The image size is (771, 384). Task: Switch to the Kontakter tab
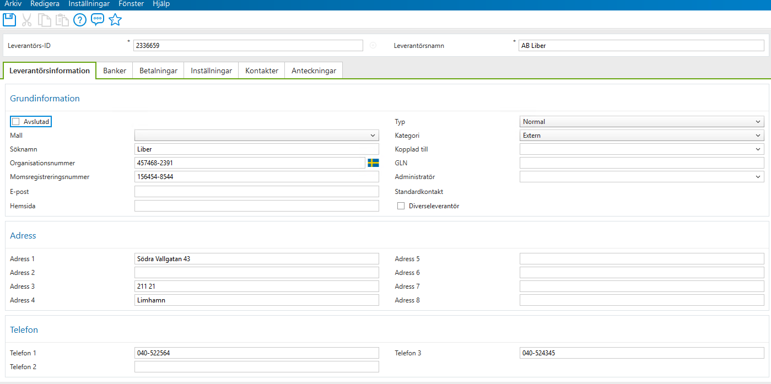point(261,71)
